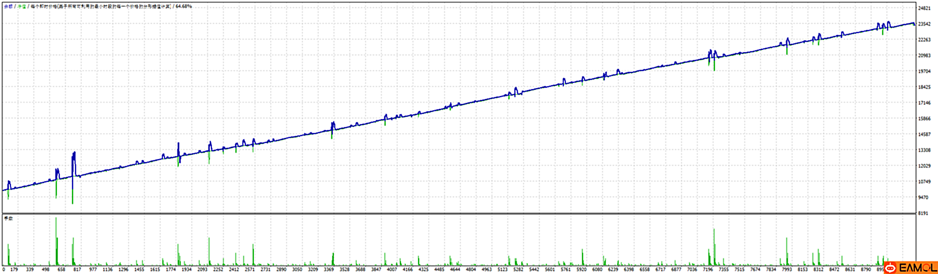Click the 5920 label on trade axis
The height and width of the screenshot is (274, 938).
click(x=581, y=270)
